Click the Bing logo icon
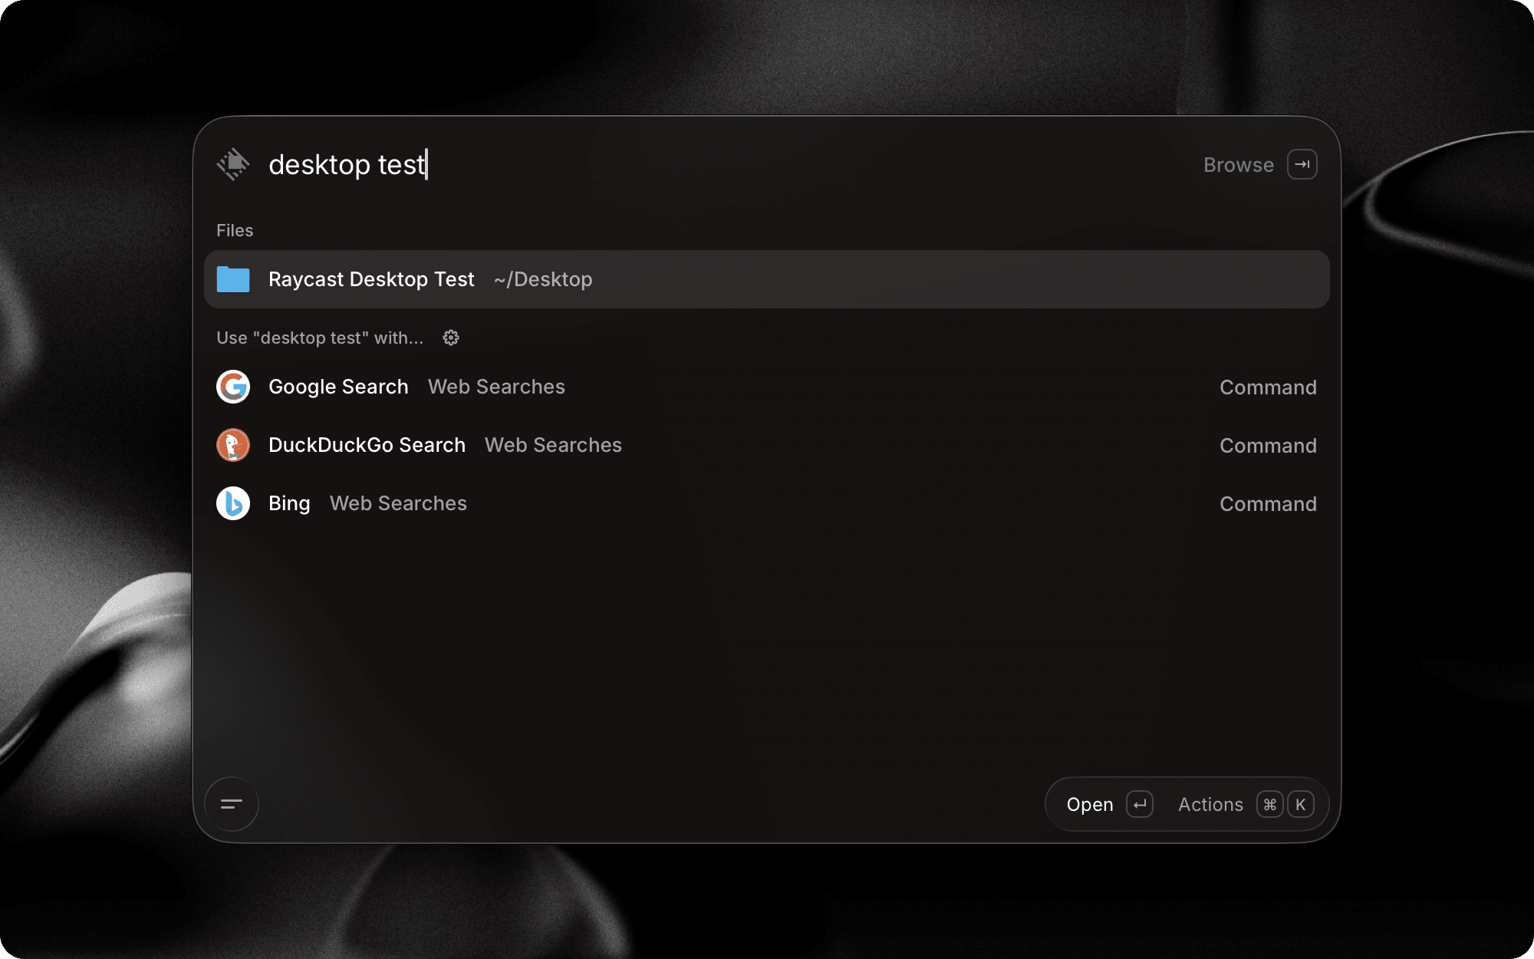 click(x=233, y=503)
